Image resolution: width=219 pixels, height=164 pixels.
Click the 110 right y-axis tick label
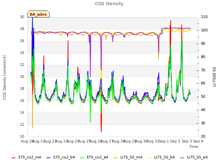(x=204, y=17)
